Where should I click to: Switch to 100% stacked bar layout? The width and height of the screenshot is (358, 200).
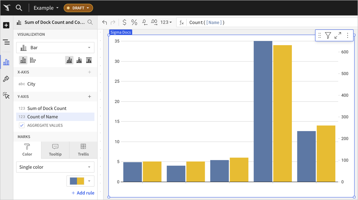point(89,60)
